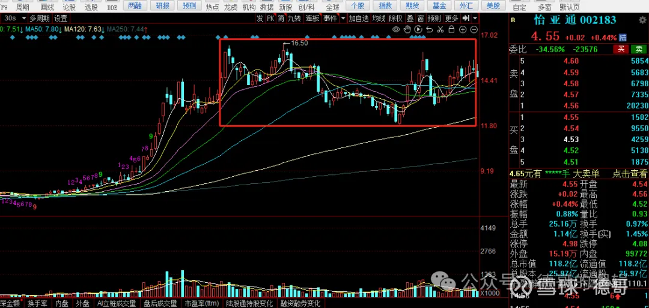The height and width of the screenshot is (308, 649).
Task: Switch to the 基金 tab
Action: [x=439, y=5]
